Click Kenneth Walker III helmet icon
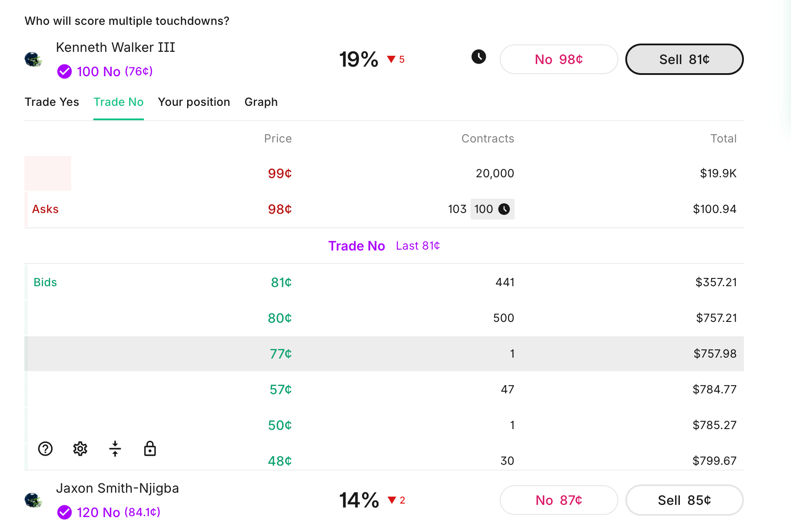The image size is (791, 521). (33, 59)
